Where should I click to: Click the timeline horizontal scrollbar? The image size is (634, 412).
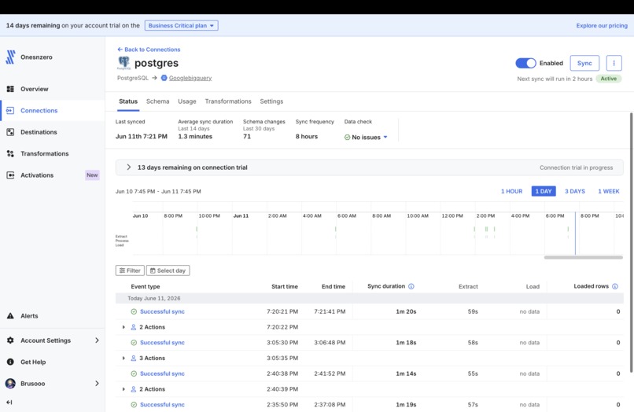(583, 258)
